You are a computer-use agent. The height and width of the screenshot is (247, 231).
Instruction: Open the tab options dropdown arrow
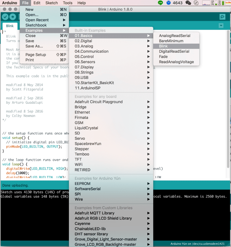[221, 26]
